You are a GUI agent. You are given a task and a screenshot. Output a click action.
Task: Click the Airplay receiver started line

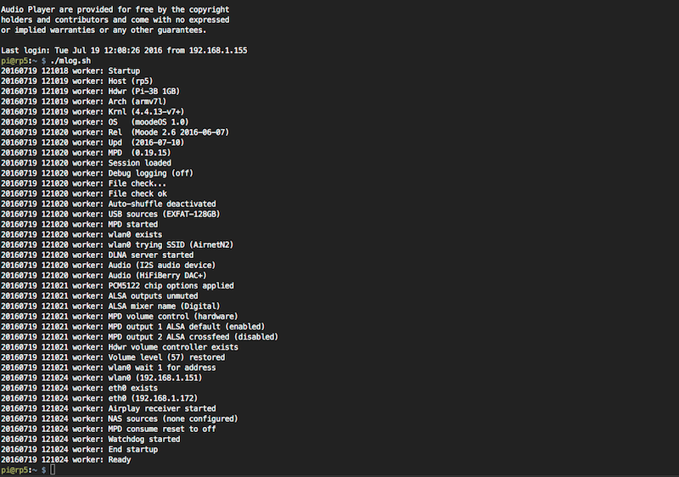tap(109, 408)
